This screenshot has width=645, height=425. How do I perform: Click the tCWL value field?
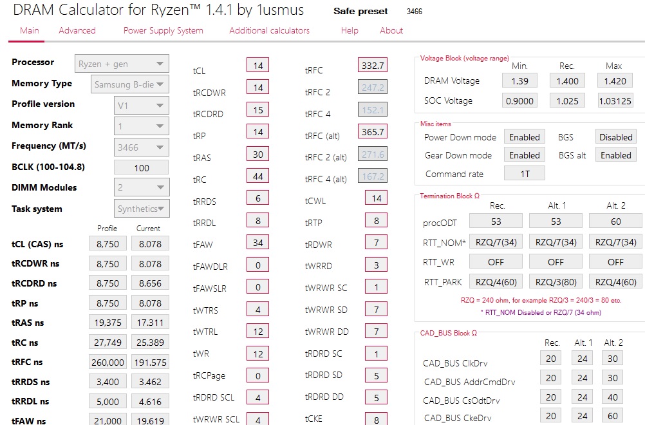(377, 198)
